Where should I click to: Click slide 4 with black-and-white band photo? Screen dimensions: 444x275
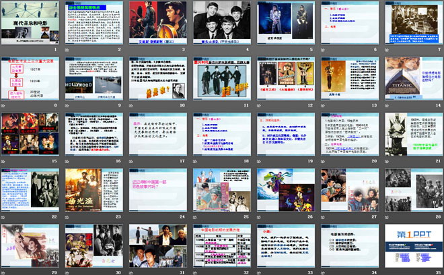coord(221,23)
